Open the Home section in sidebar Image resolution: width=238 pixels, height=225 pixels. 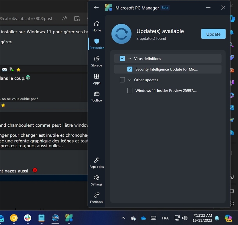pyautogui.click(x=96, y=26)
